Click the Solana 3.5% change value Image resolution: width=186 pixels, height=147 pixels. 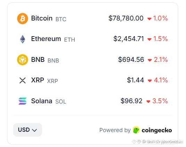coord(160,101)
